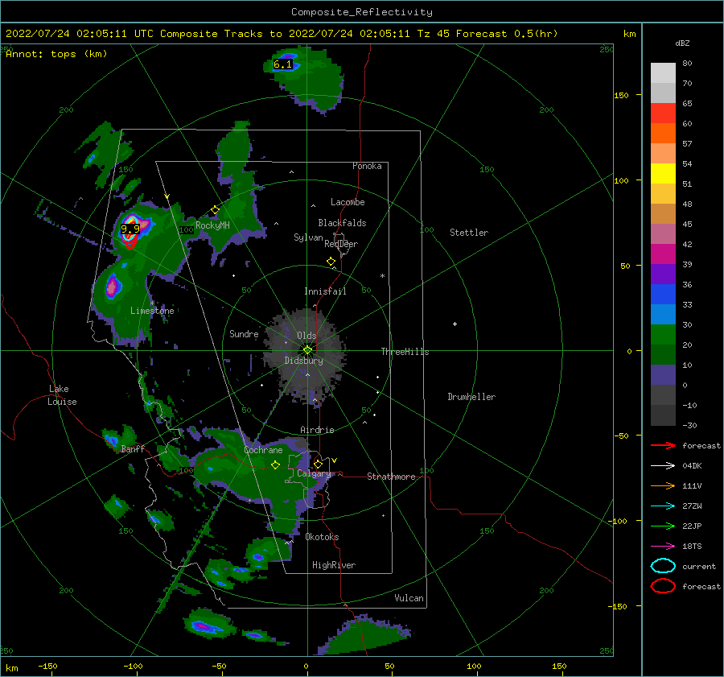
Task: Click the RockyMH label
Action: [212, 225]
